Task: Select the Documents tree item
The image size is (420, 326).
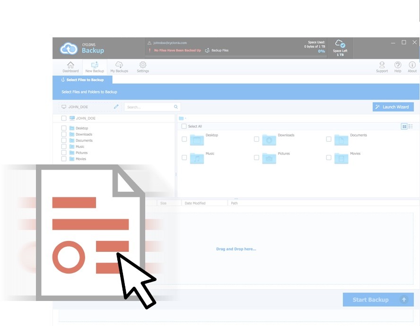Action: point(84,140)
